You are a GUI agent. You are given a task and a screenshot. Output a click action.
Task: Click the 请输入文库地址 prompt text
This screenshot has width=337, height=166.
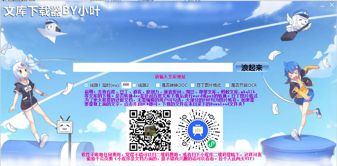[x=170, y=77]
